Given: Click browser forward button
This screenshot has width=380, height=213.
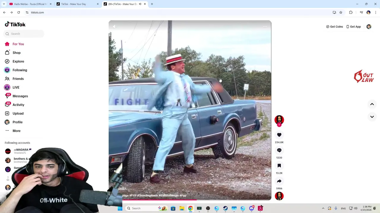Looking at the screenshot, I should [x=11, y=12].
